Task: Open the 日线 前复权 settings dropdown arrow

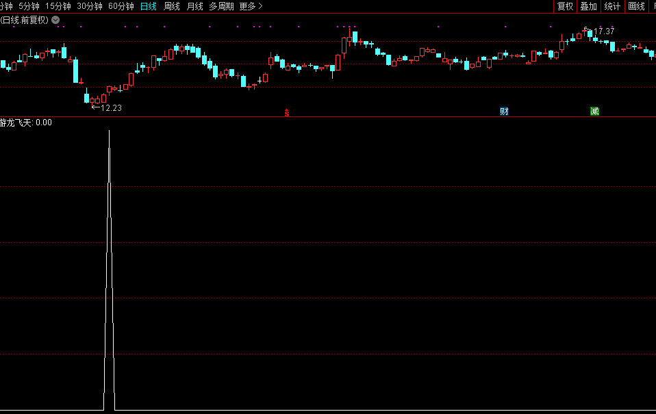Action: (x=55, y=20)
